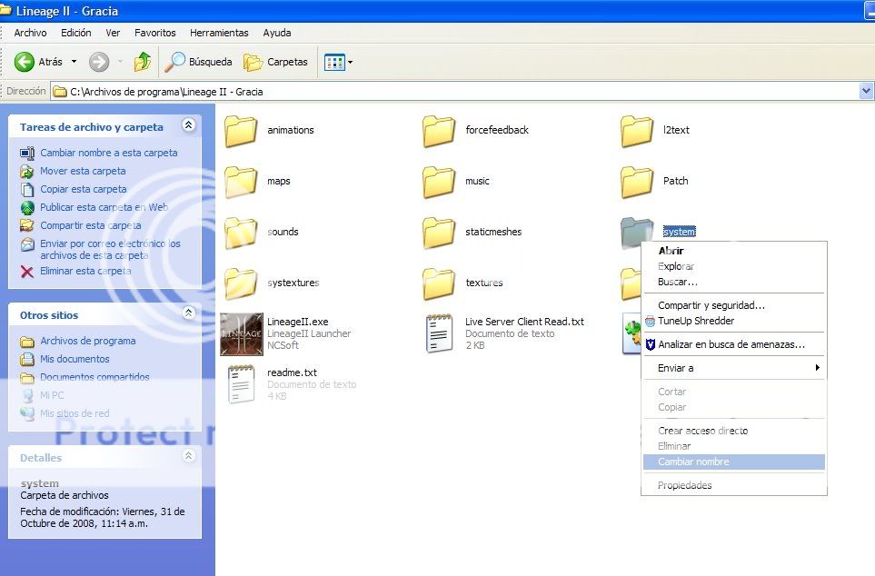875x576 pixels.
Task: Select Live Server Client Read.txt file icon
Action: (439, 333)
